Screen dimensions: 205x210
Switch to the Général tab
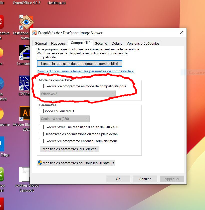click(41, 43)
